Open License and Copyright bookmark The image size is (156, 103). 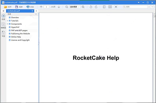click(20, 40)
